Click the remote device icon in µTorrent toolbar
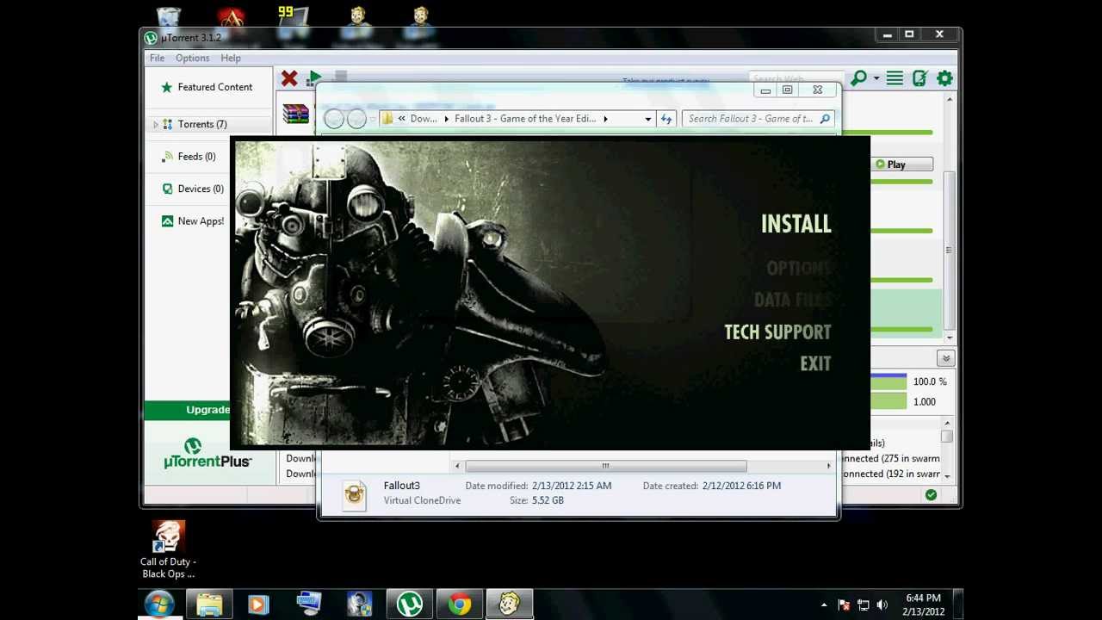This screenshot has width=1102, height=620. 919,78
